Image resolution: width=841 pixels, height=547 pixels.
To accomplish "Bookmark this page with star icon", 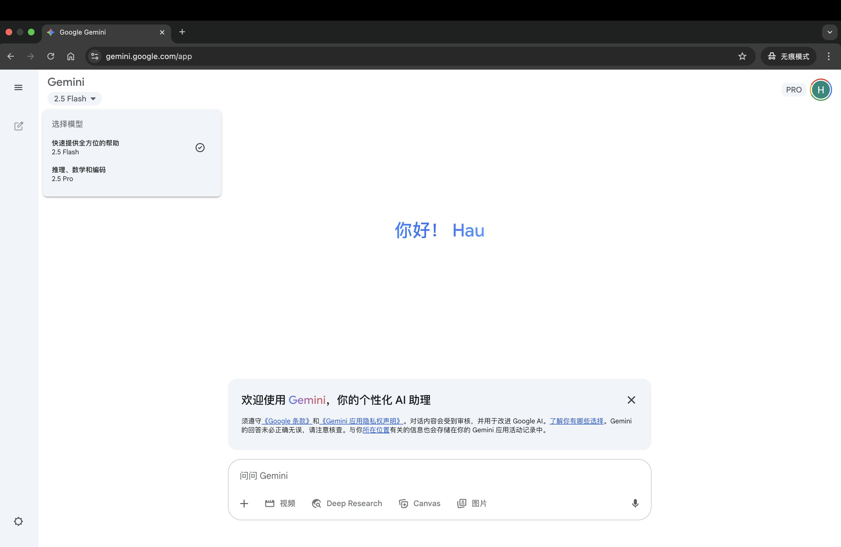I will tap(742, 56).
